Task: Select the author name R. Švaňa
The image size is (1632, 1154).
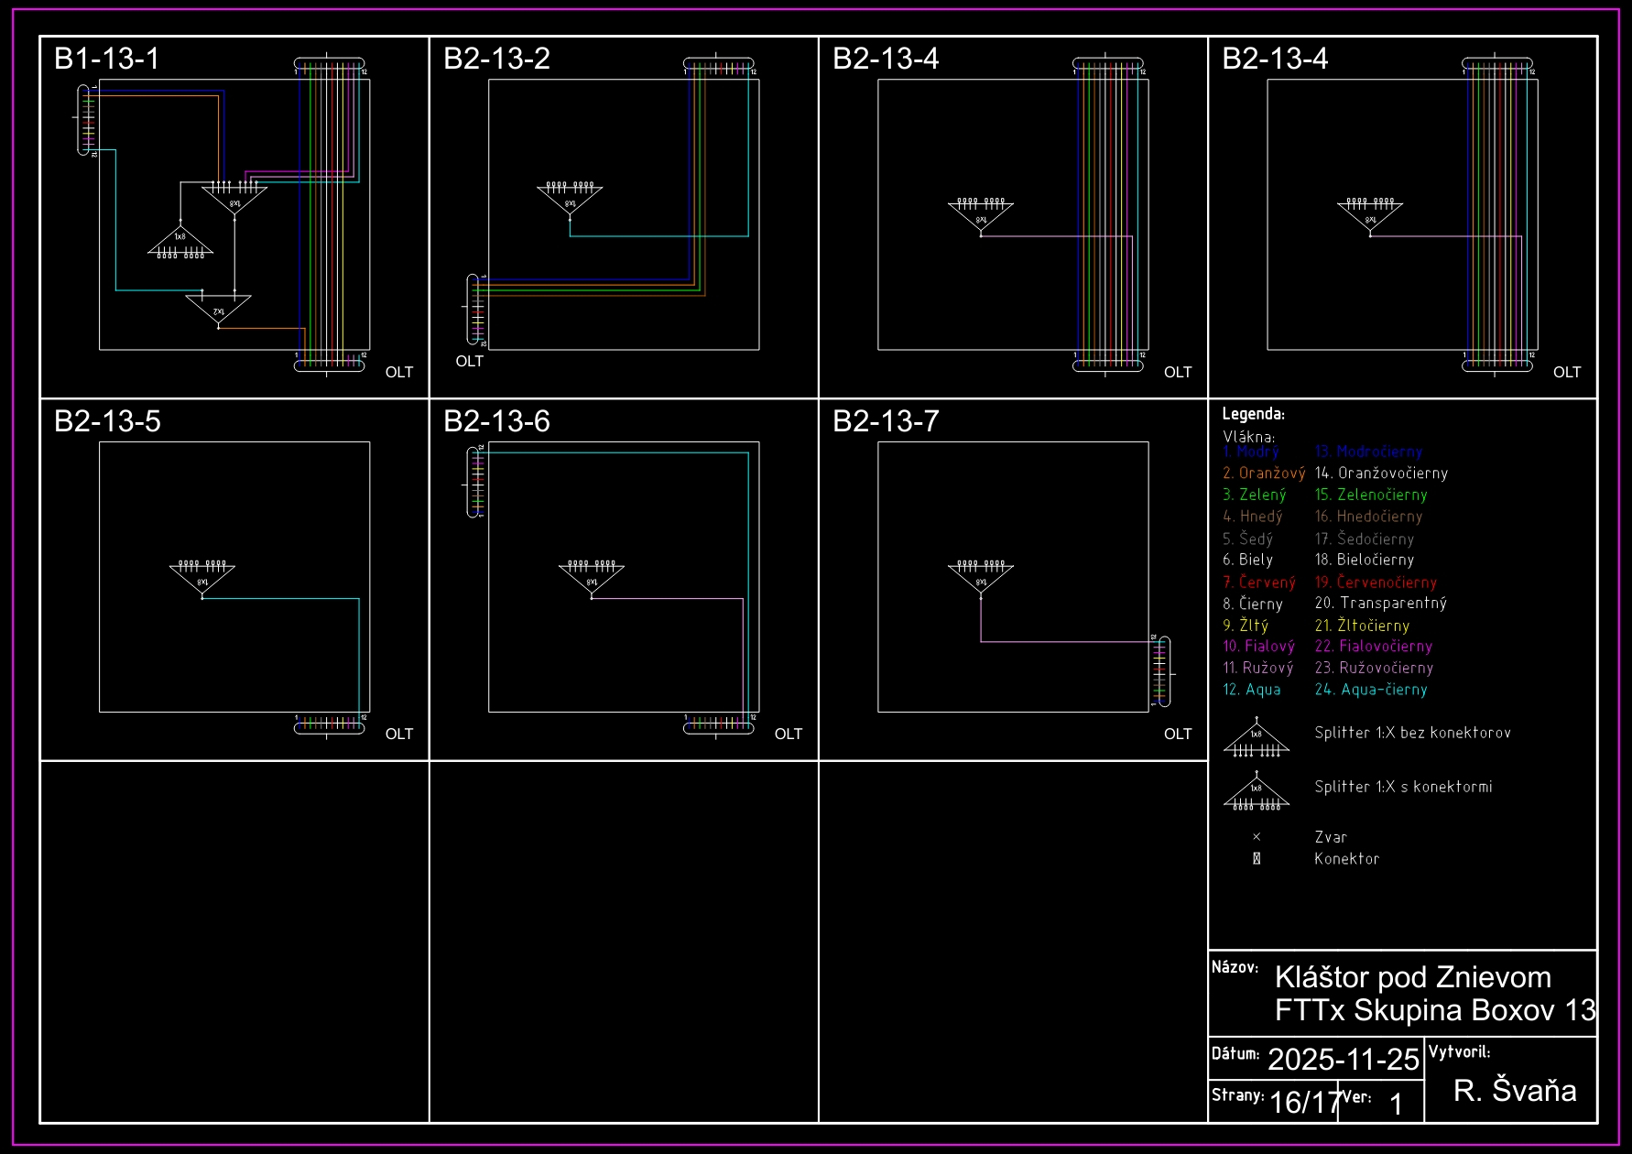Action: point(1515,1090)
